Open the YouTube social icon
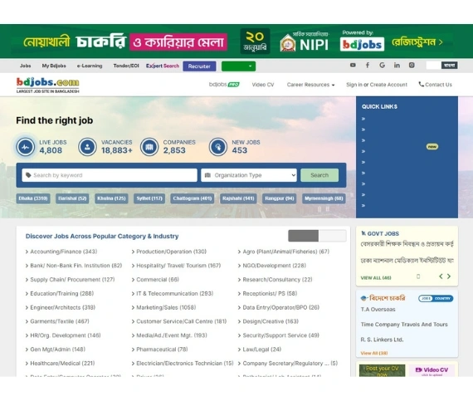The width and height of the screenshot is (473, 401). [x=353, y=66]
